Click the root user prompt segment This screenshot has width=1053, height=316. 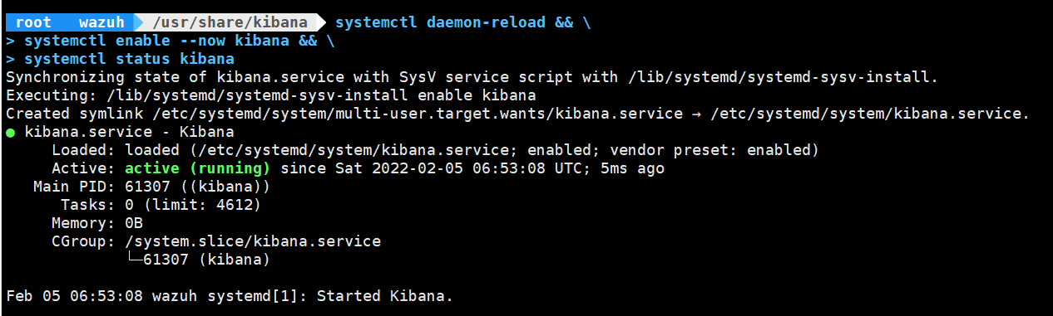pyautogui.click(x=33, y=23)
